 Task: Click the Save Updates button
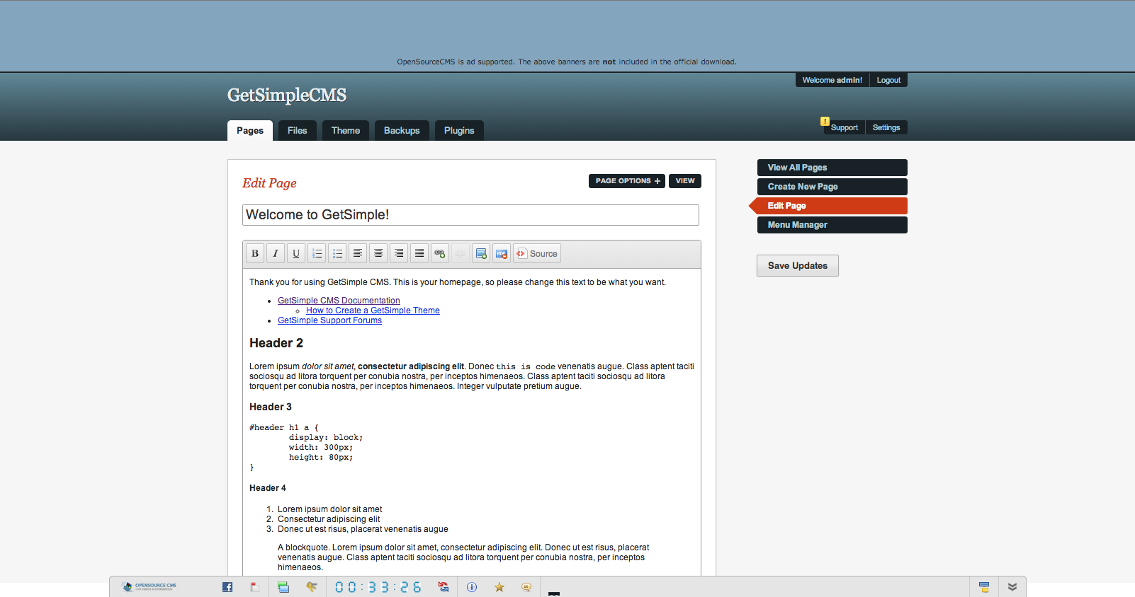pyautogui.click(x=798, y=266)
